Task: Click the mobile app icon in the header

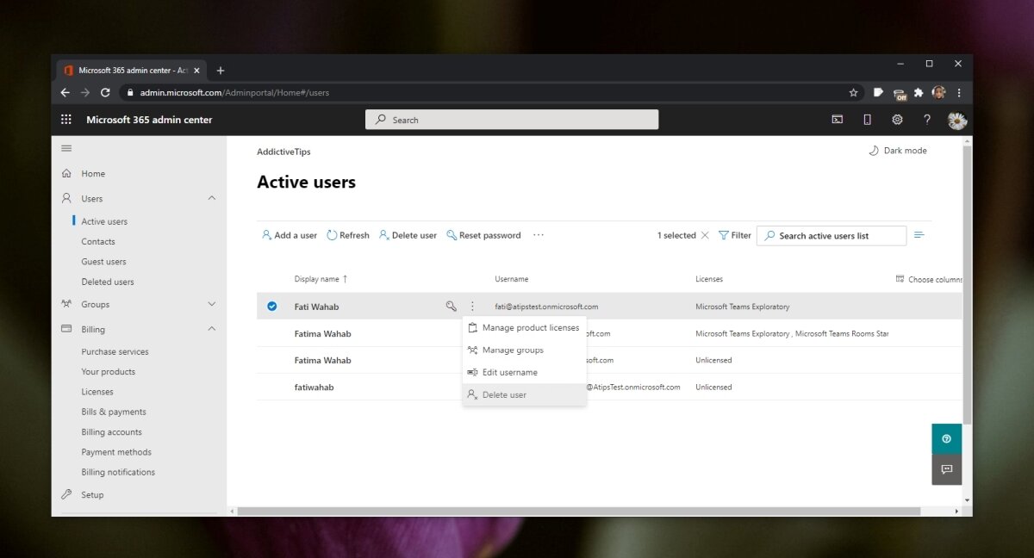Action: tap(867, 120)
